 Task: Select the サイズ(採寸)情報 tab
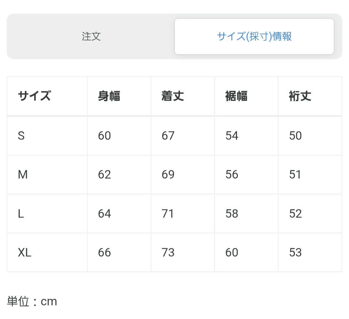click(254, 36)
